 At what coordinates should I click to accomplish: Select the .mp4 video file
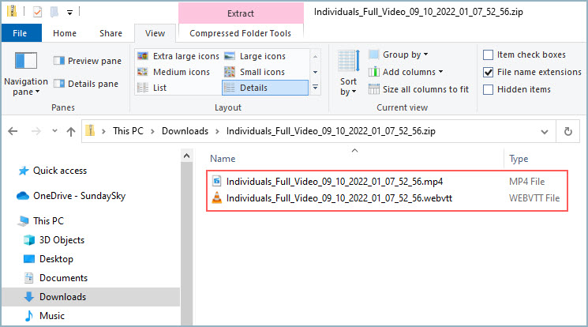[x=335, y=182]
